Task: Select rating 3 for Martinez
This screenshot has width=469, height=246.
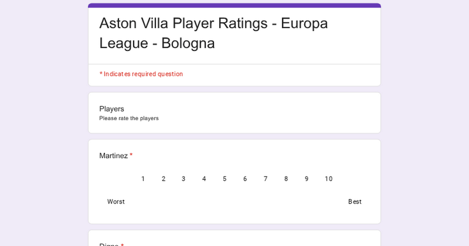Action: click(x=184, y=201)
